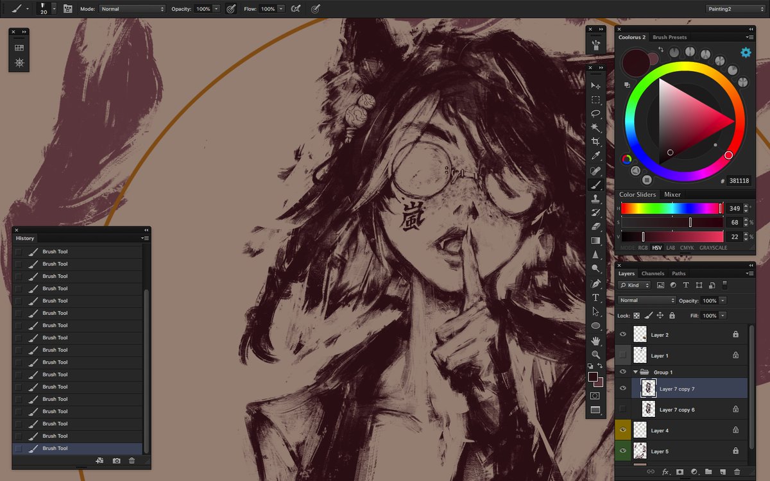Lock transparent pixels checkerboard button
Screen dimensions: 770x481
coord(637,316)
